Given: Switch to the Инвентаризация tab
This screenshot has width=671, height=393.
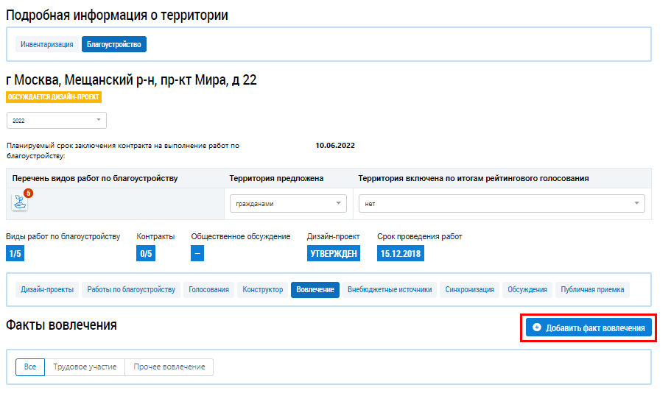Looking at the screenshot, I should (x=47, y=44).
